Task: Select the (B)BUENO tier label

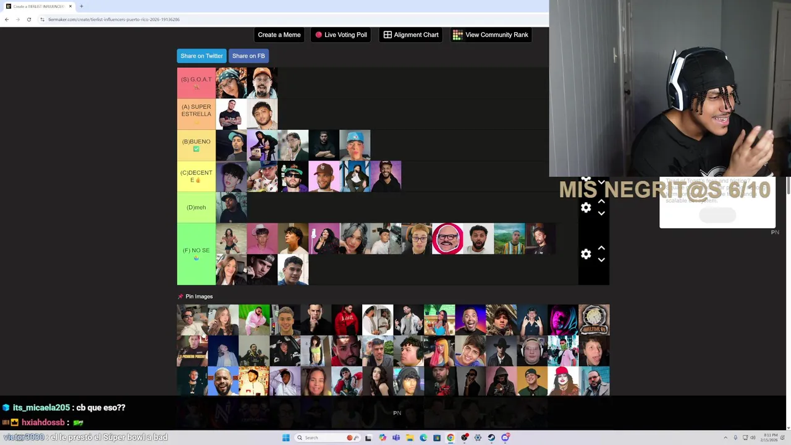Action: tap(196, 145)
